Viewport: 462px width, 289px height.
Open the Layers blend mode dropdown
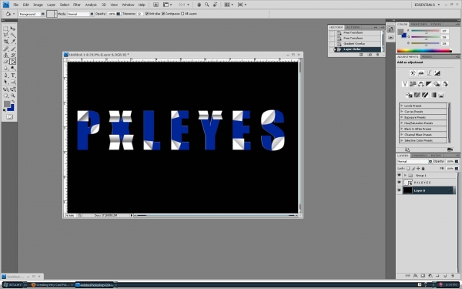pyautogui.click(x=414, y=161)
